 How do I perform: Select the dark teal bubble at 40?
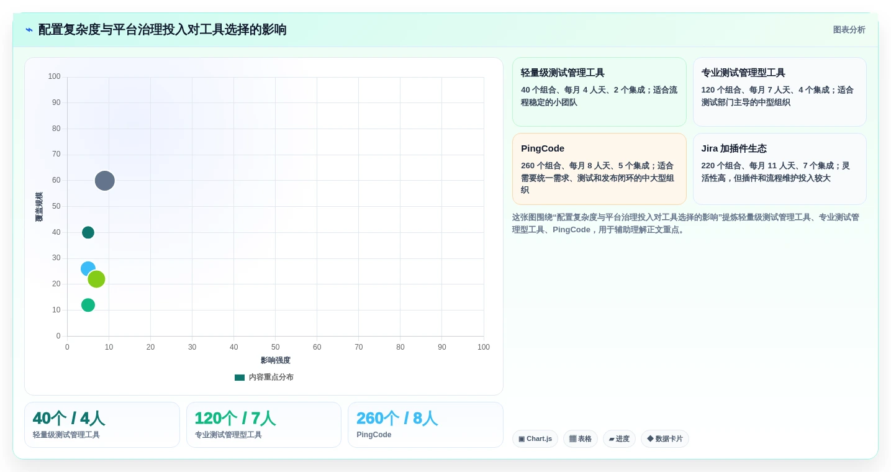[88, 232]
